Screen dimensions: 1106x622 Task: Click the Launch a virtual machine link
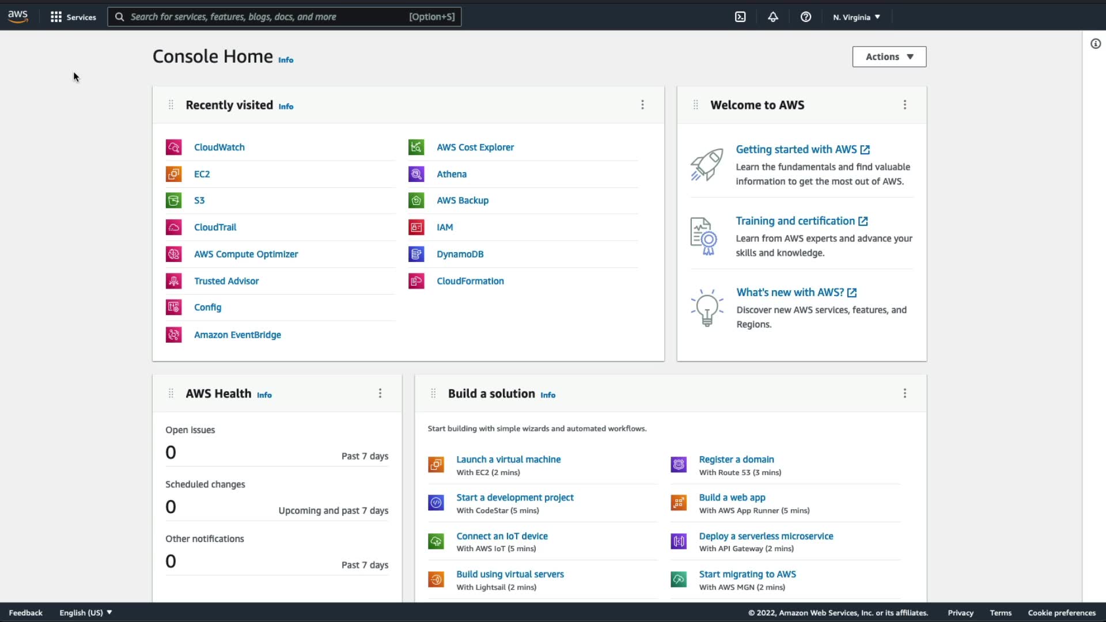click(x=508, y=459)
